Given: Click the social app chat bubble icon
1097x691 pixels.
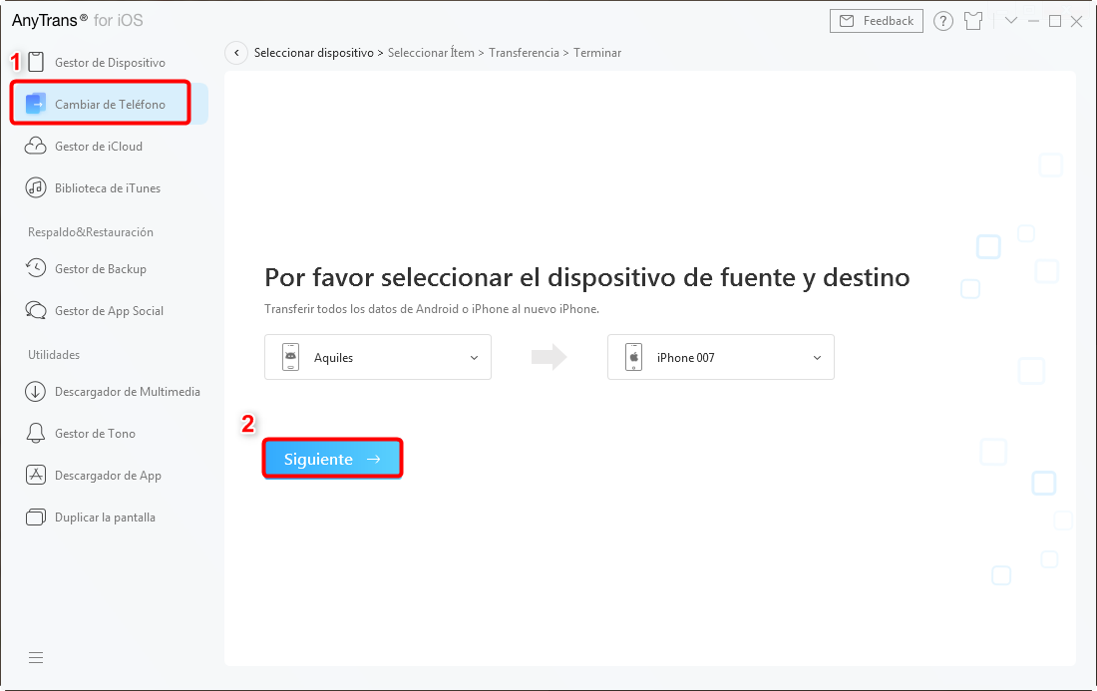Looking at the screenshot, I should [x=36, y=310].
